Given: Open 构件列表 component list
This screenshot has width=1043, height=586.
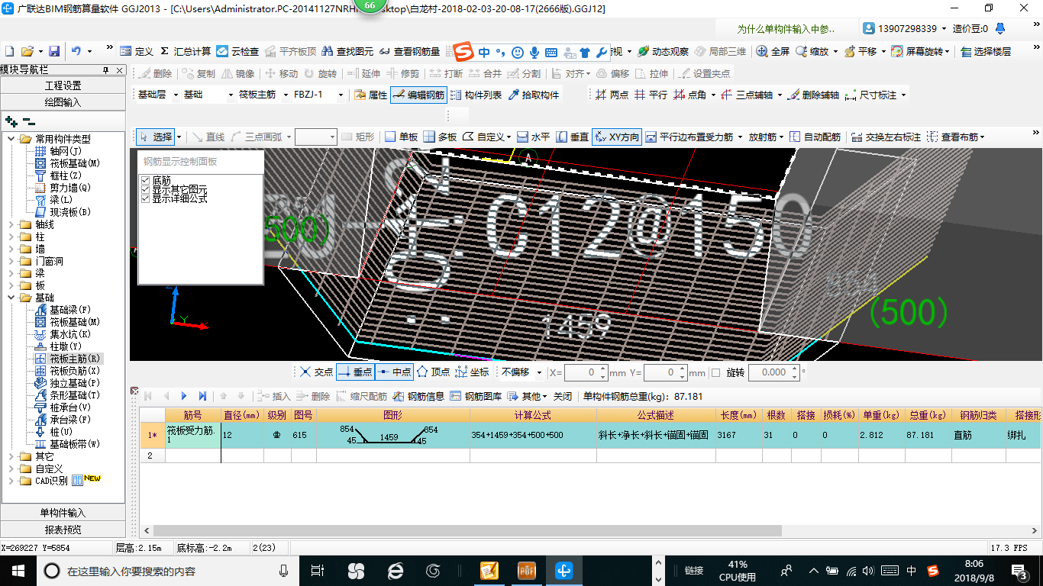Looking at the screenshot, I should (x=476, y=95).
